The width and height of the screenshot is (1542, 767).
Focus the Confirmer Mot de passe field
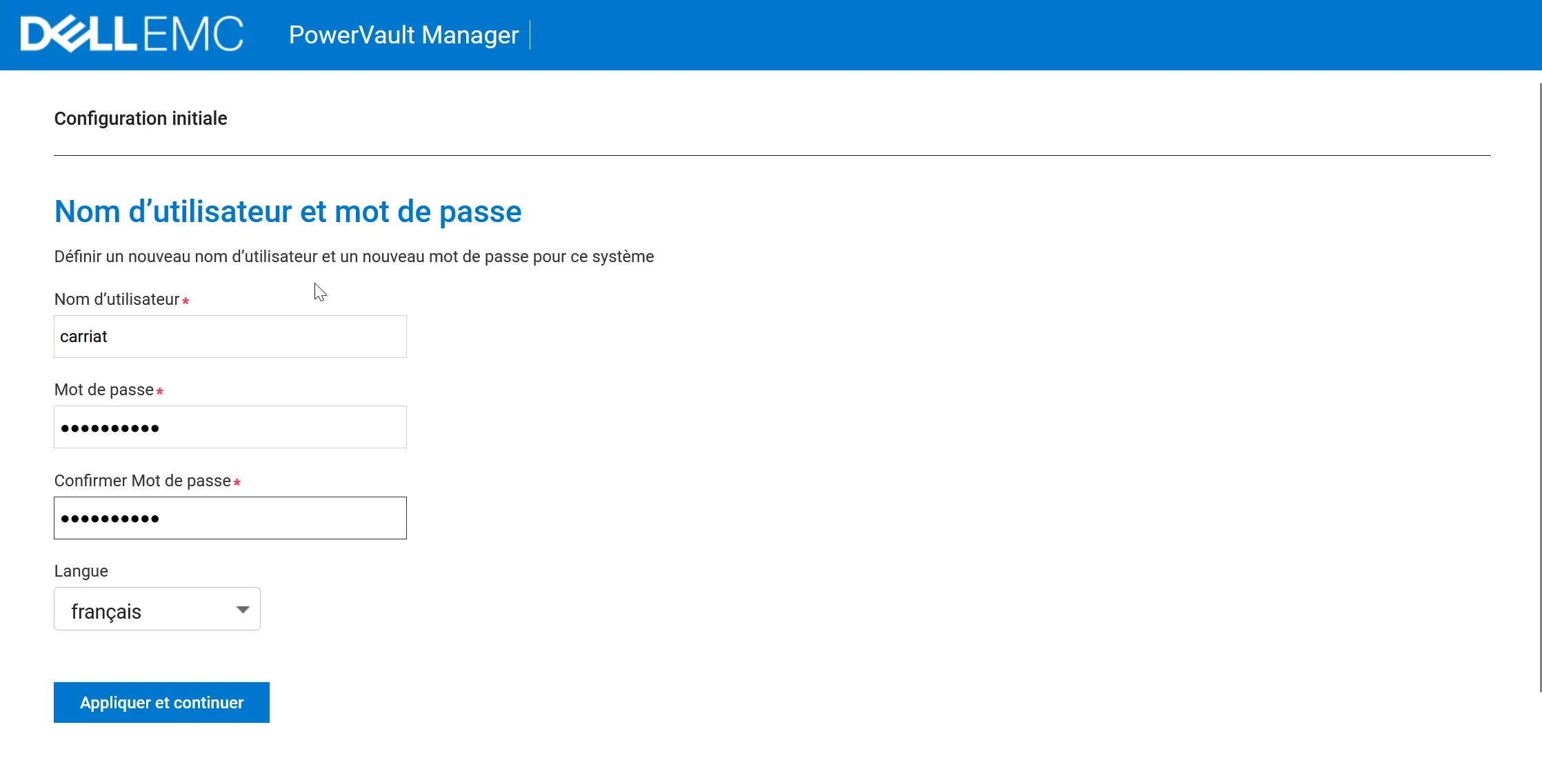click(230, 518)
